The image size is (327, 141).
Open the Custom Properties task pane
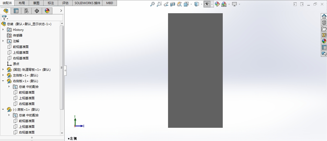(x=324, y=47)
